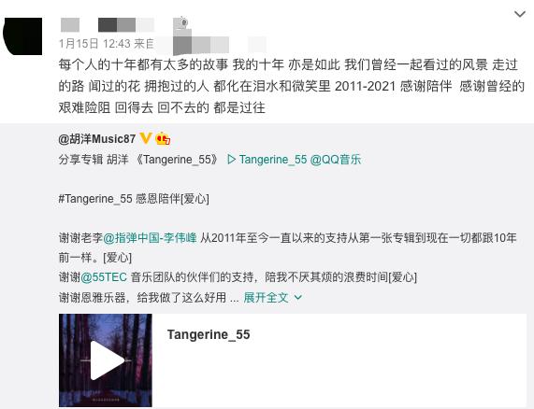Click the heart crown membership icon
This screenshot has width=534, height=409.
[163, 138]
